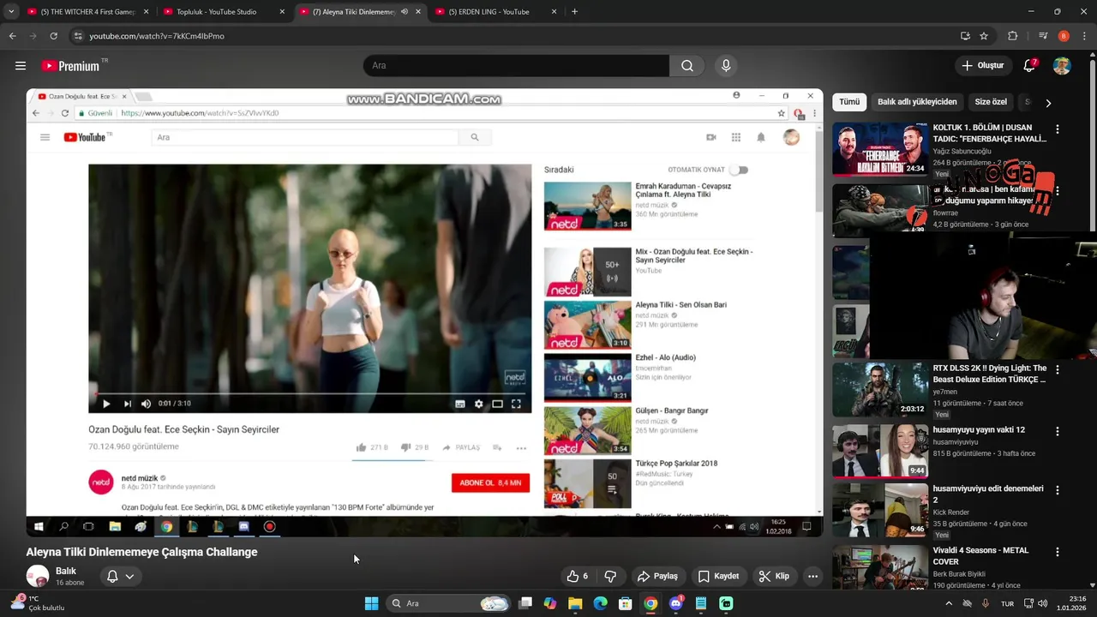Screen dimensions: 1097x617
Task: Open File Explorer from the taskbar
Action: point(575,603)
